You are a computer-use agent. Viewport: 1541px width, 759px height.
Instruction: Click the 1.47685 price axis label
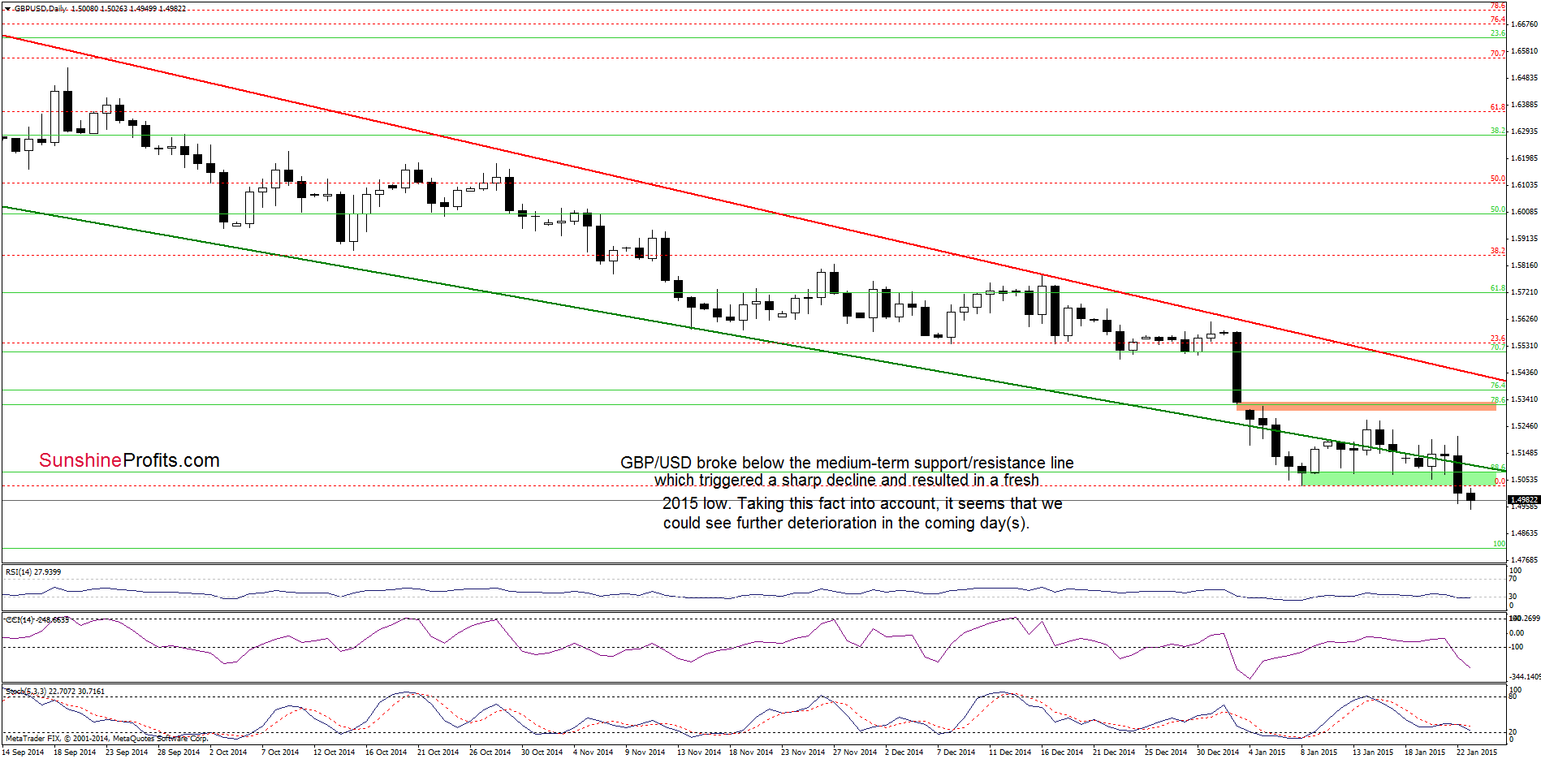(1525, 560)
